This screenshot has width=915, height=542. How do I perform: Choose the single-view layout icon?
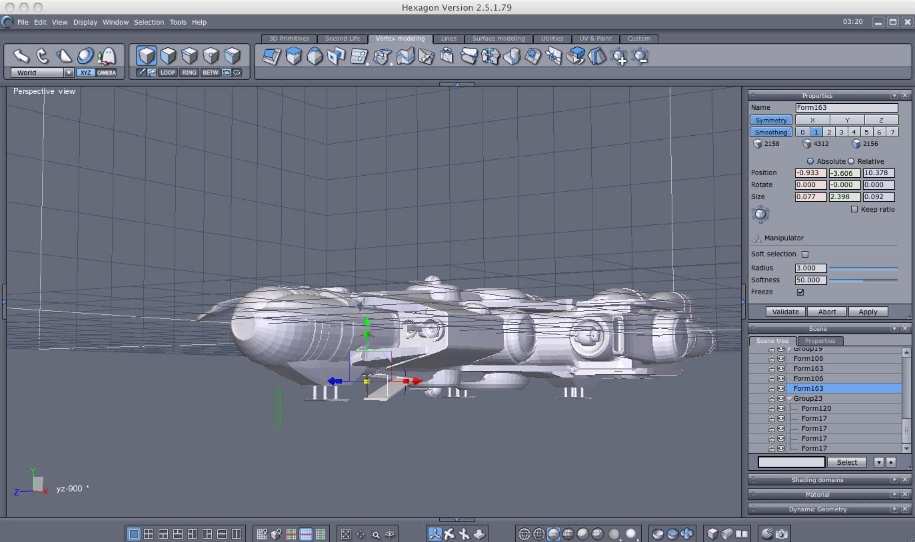(x=134, y=533)
